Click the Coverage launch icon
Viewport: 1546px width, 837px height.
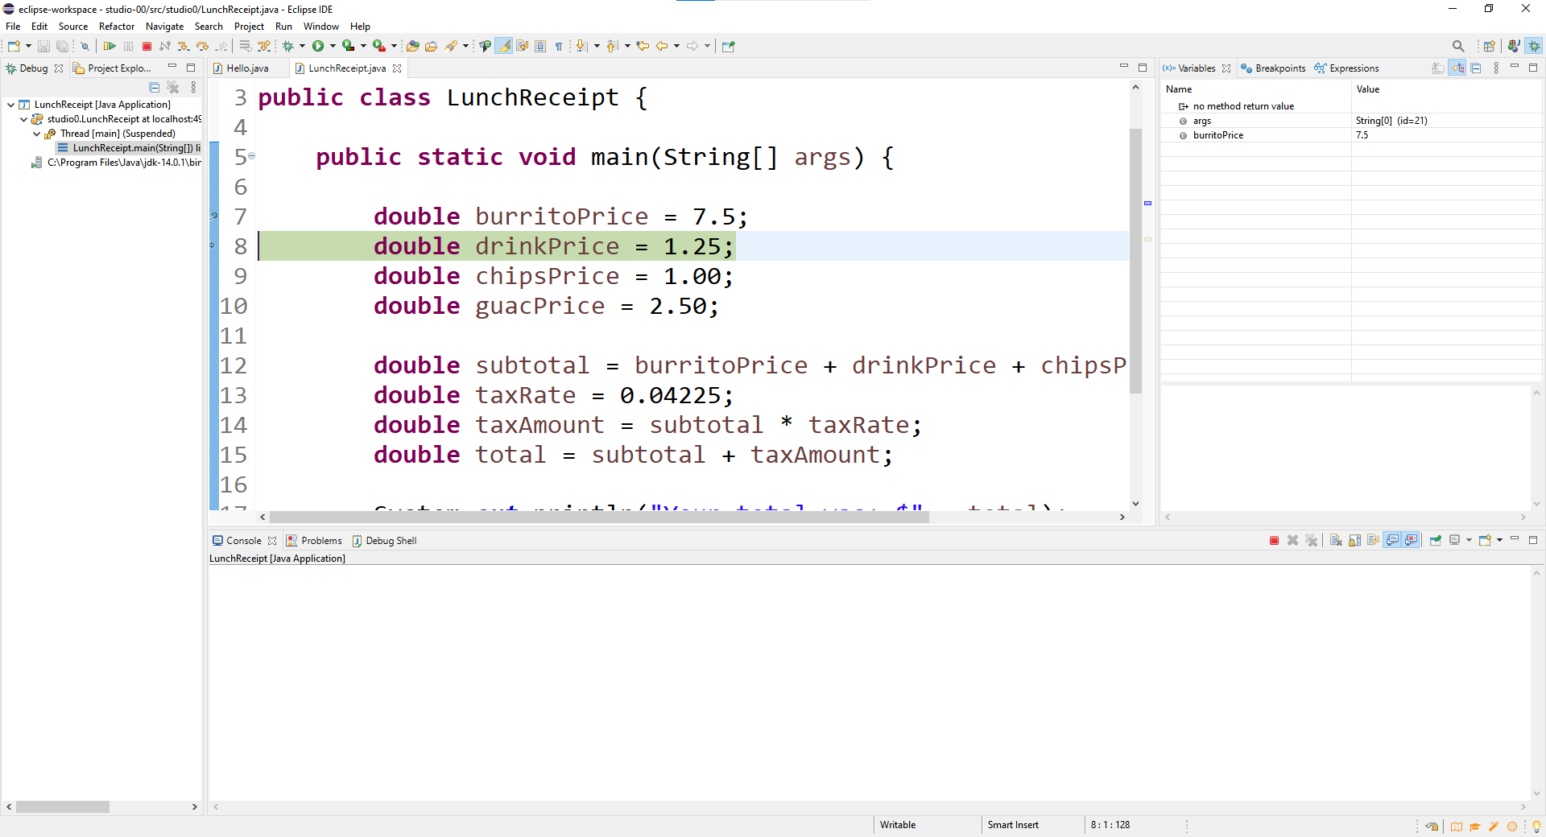pos(349,46)
